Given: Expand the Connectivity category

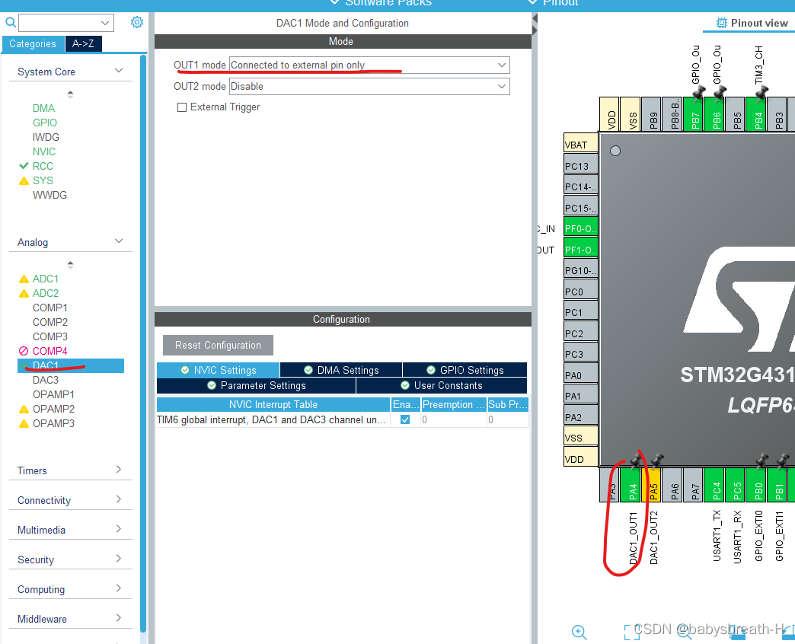Looking at the screenshot, I should click(x=119, y=499).
